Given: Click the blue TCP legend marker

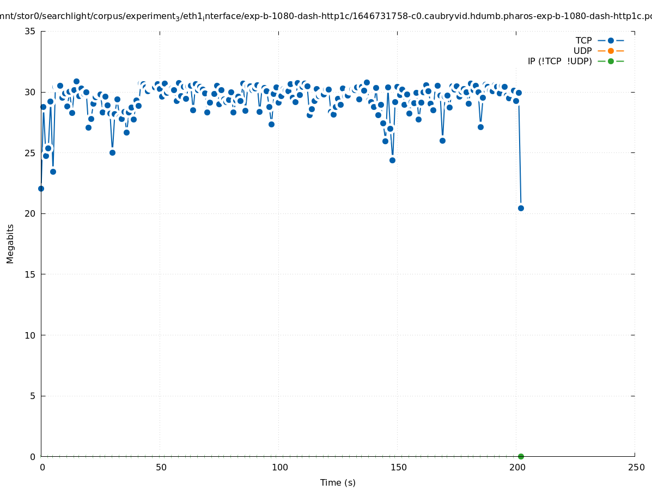Looking at the screenshot, I should coord(611,40).
